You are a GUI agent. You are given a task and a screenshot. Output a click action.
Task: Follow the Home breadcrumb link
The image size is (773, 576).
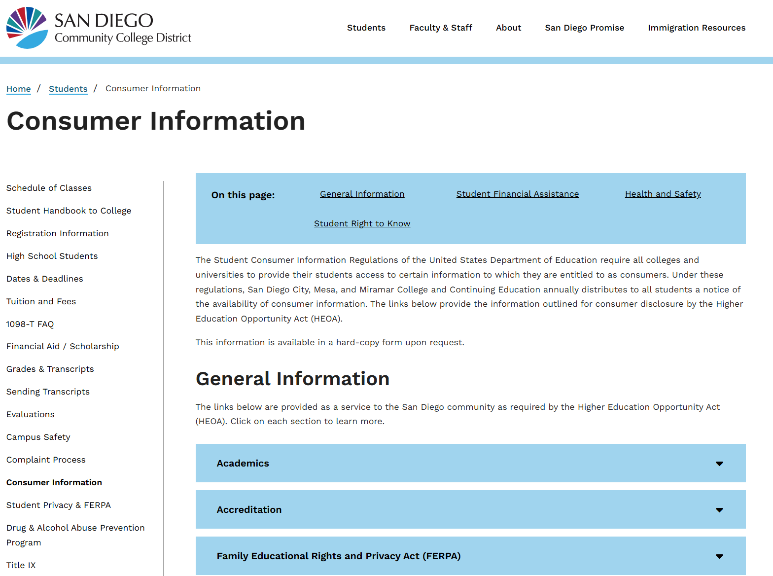(x=19, y=89)
